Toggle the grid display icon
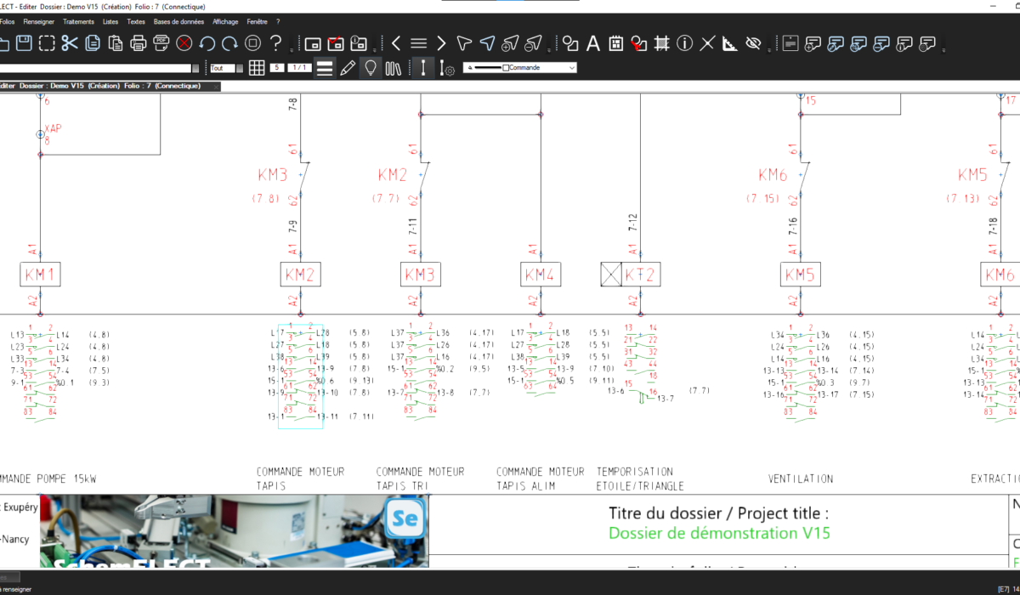Screen dimensions: 1020x595 pyautogui.click(x=257, y=68)
